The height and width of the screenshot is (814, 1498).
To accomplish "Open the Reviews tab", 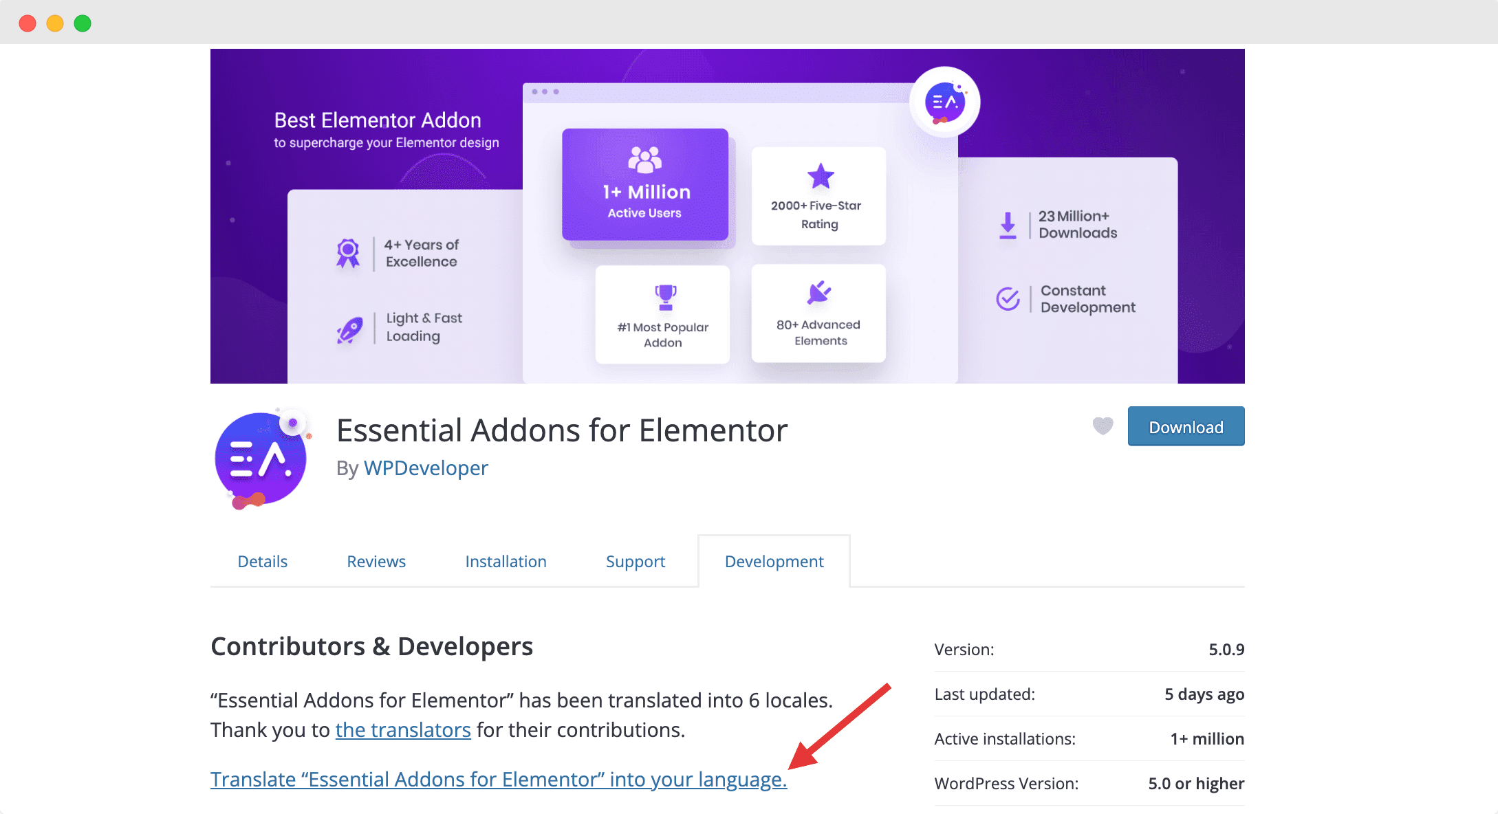I will coord(376,562).
